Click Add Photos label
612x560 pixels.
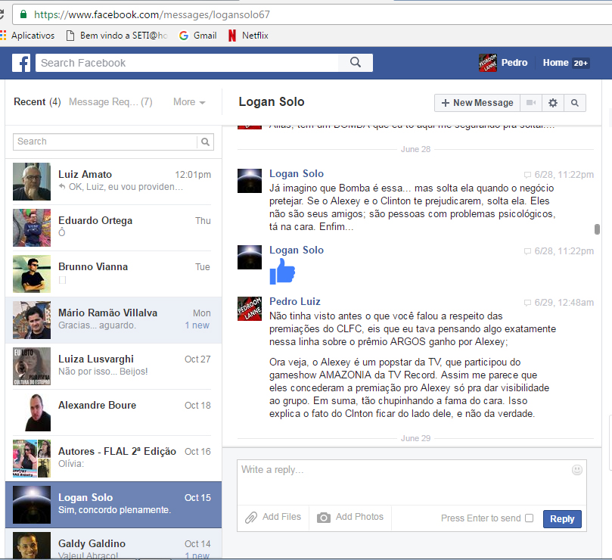pyautogui.click(x=359, y=517)
